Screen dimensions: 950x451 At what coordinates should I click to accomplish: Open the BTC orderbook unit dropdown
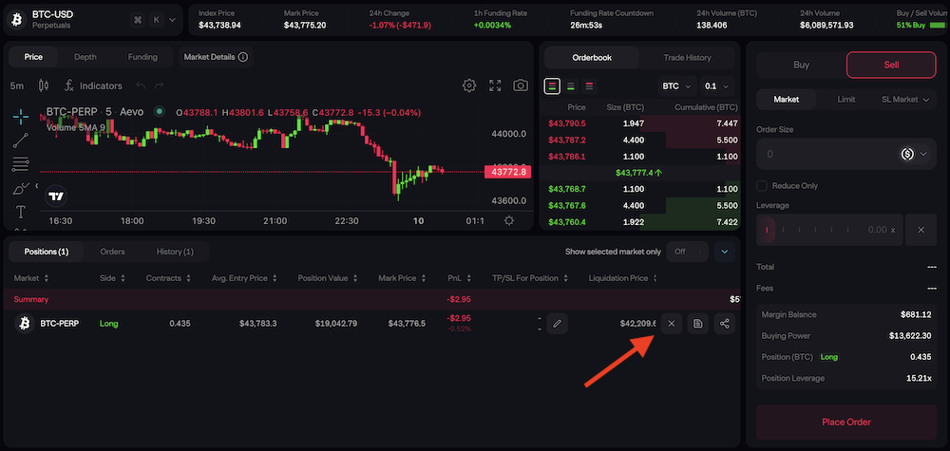[x=676, y=86]
